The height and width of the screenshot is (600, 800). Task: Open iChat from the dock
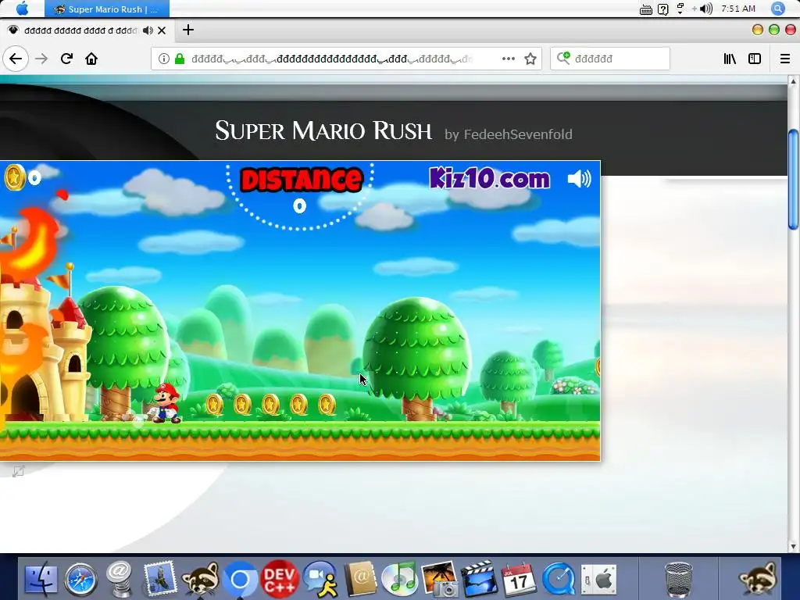[x=321, y=580]
